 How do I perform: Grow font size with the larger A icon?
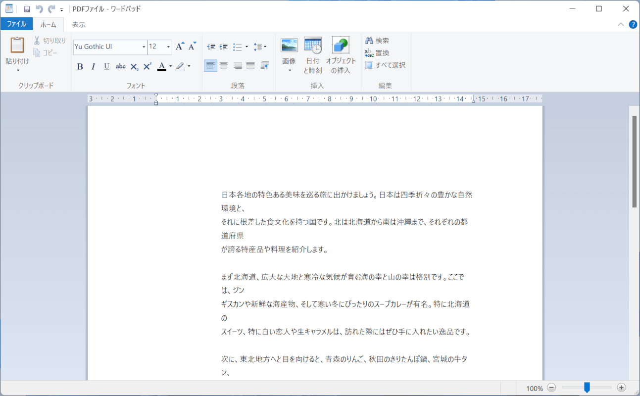click(180, 47)
